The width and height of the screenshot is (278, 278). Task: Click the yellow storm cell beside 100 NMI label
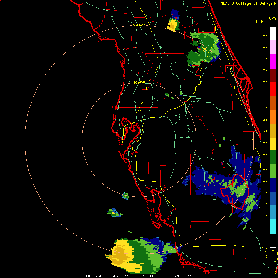click(172, 25)
